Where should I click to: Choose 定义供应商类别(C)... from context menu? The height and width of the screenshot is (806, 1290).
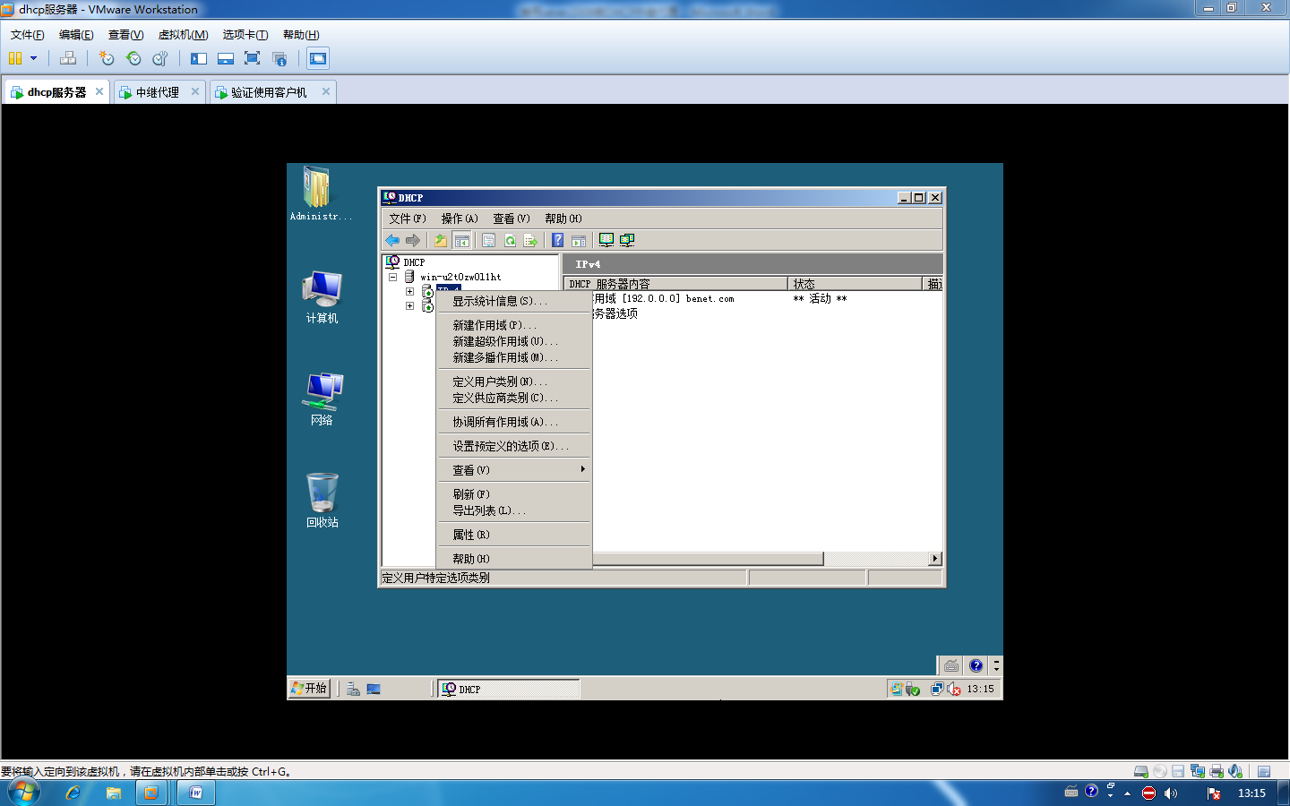pos(514,398)
